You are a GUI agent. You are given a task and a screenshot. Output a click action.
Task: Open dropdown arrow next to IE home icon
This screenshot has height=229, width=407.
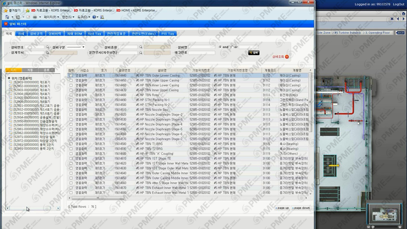click(x=12, y=17)
